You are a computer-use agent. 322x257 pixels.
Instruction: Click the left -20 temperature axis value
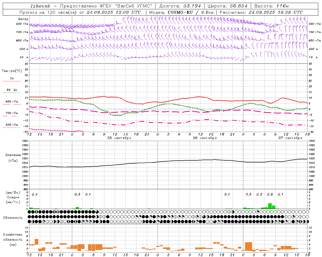pyautogui.click(x=26, y=132)
